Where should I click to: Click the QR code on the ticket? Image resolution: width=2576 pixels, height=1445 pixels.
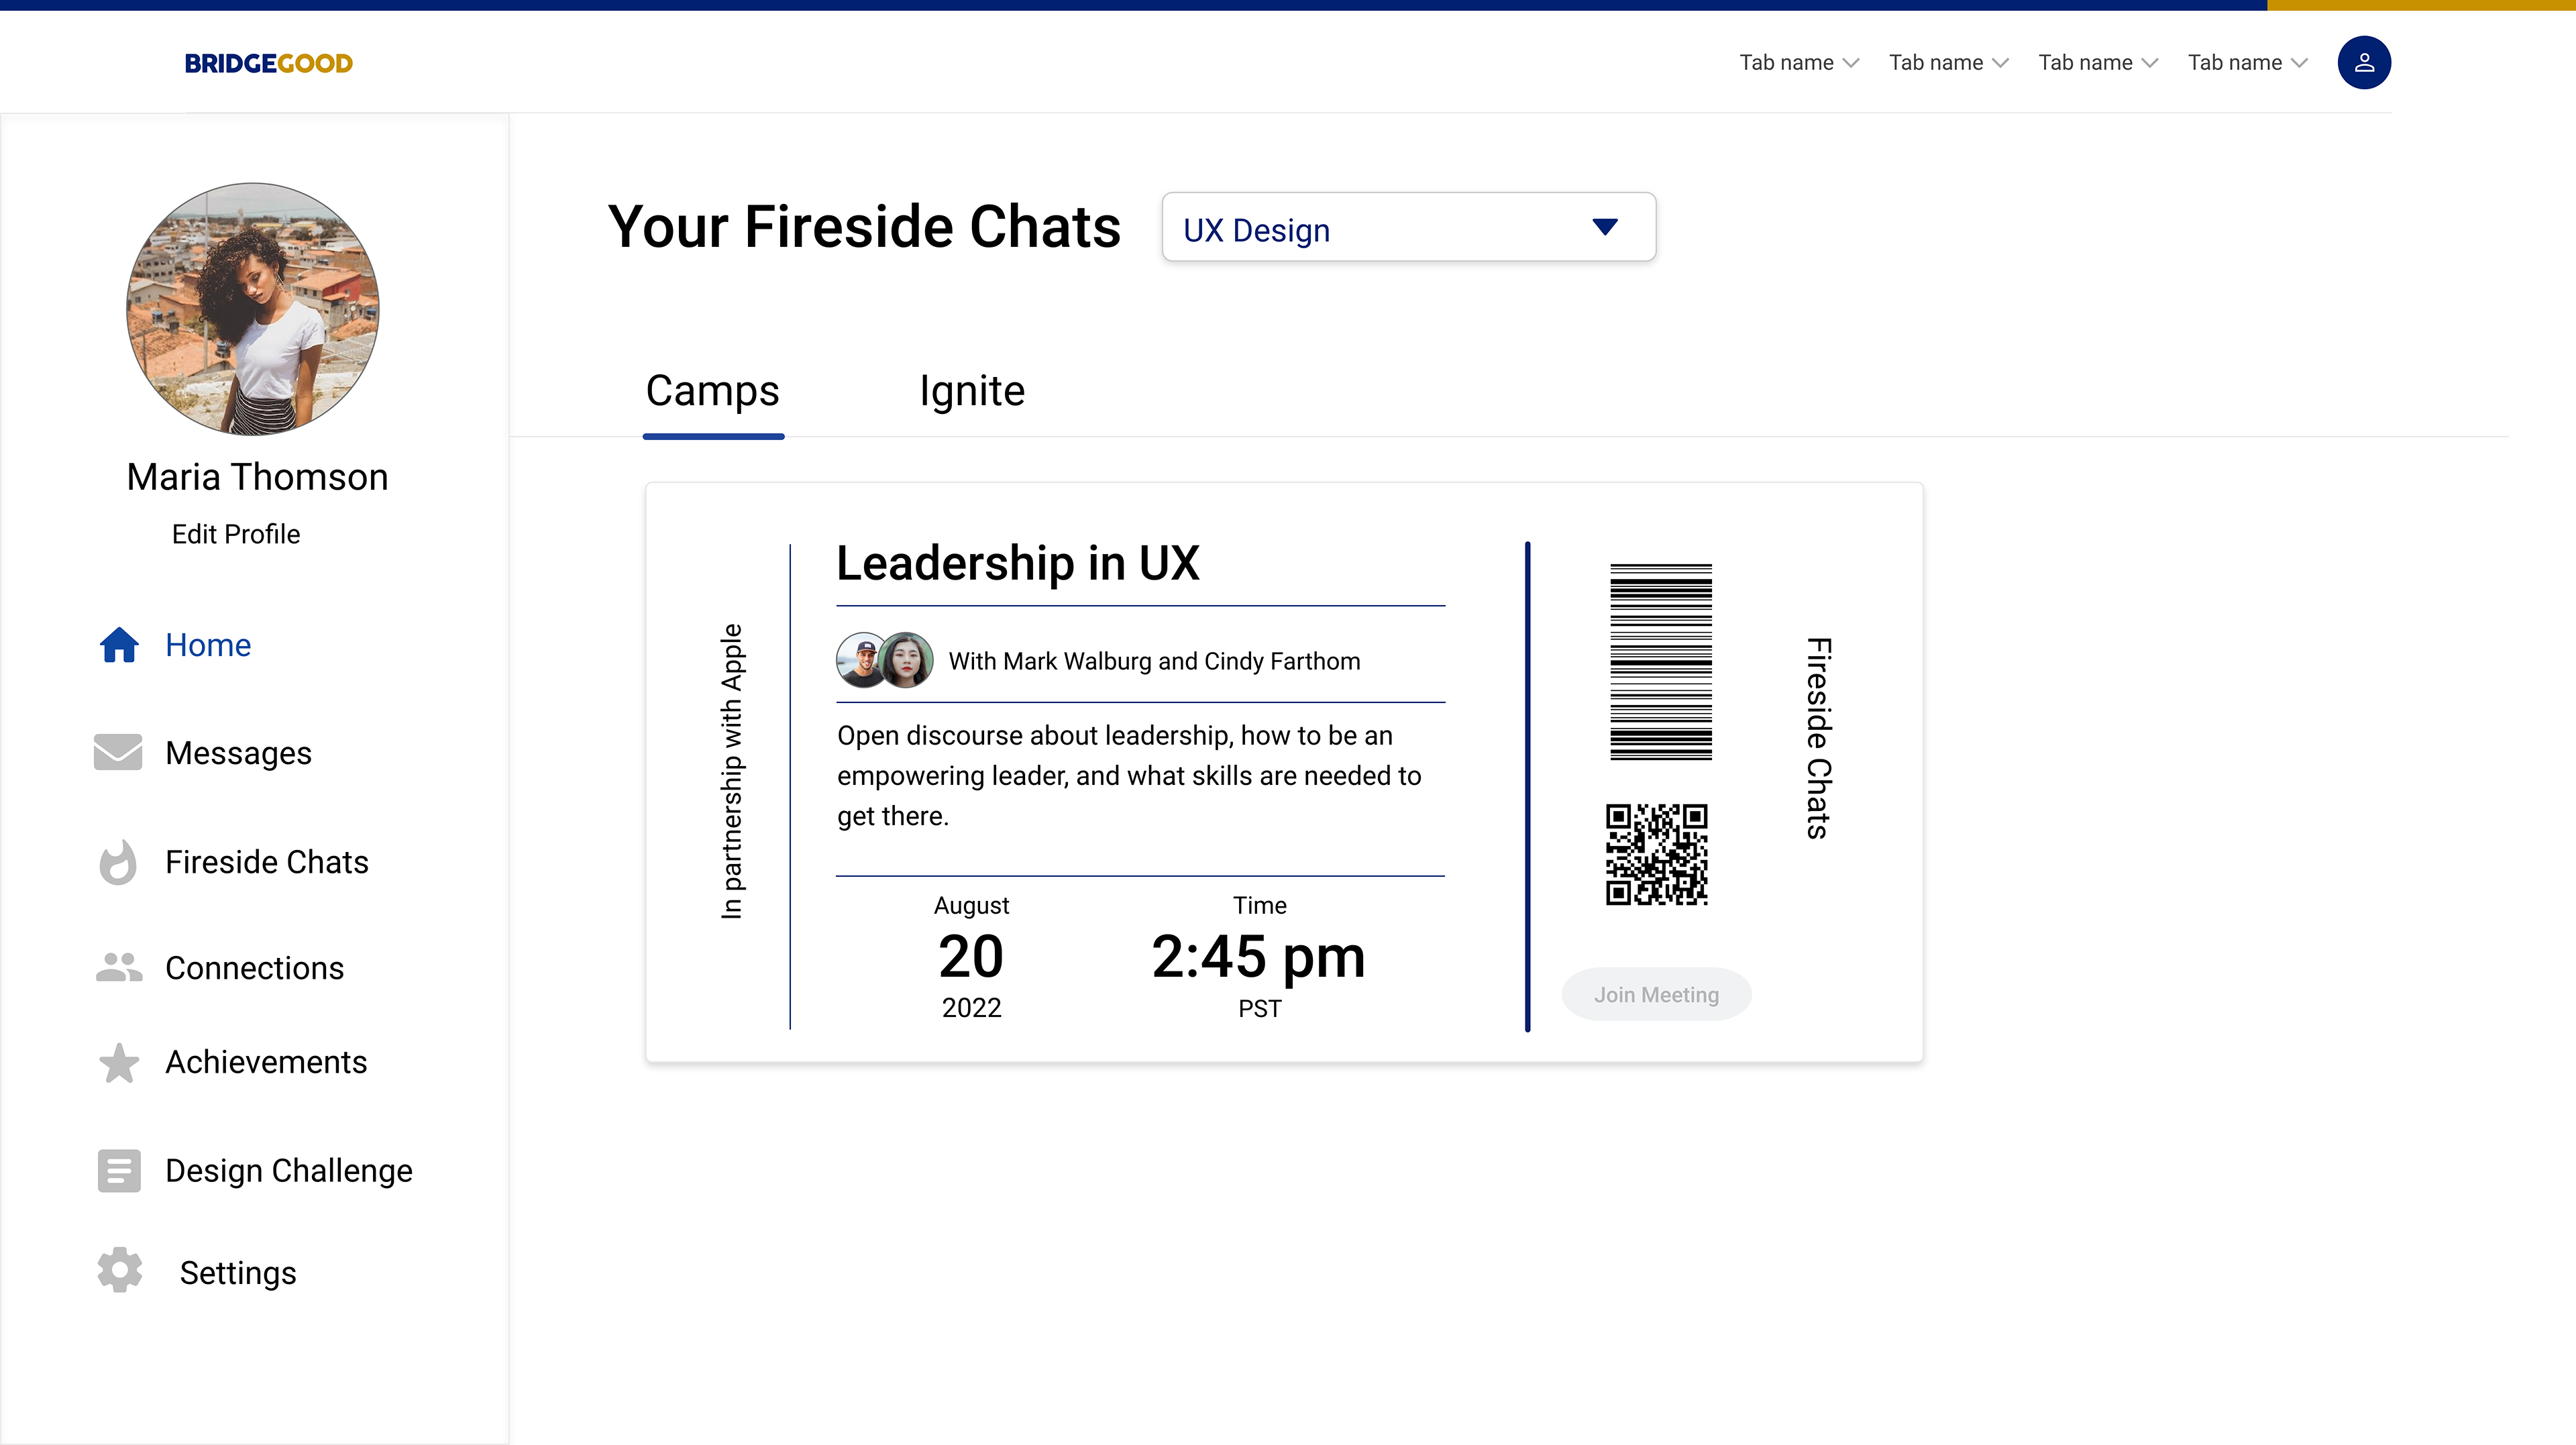click(1656, 854)
